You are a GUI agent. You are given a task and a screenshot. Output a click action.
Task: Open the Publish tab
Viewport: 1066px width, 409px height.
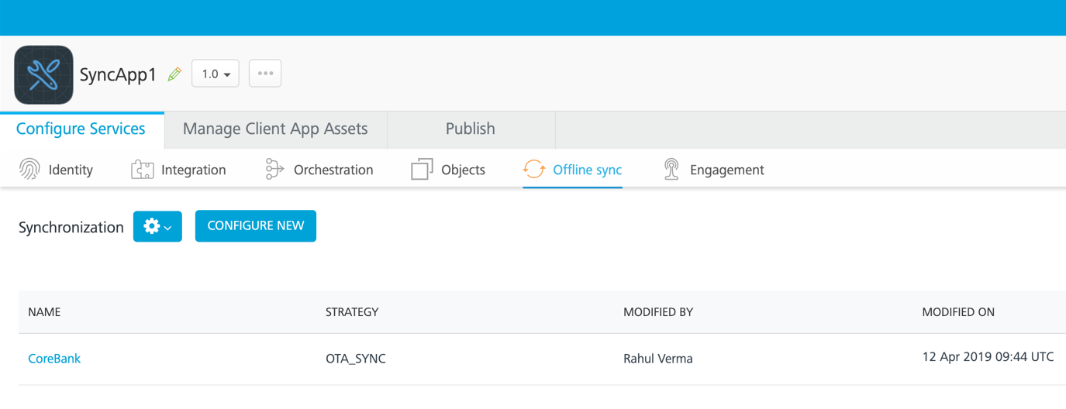471,129
